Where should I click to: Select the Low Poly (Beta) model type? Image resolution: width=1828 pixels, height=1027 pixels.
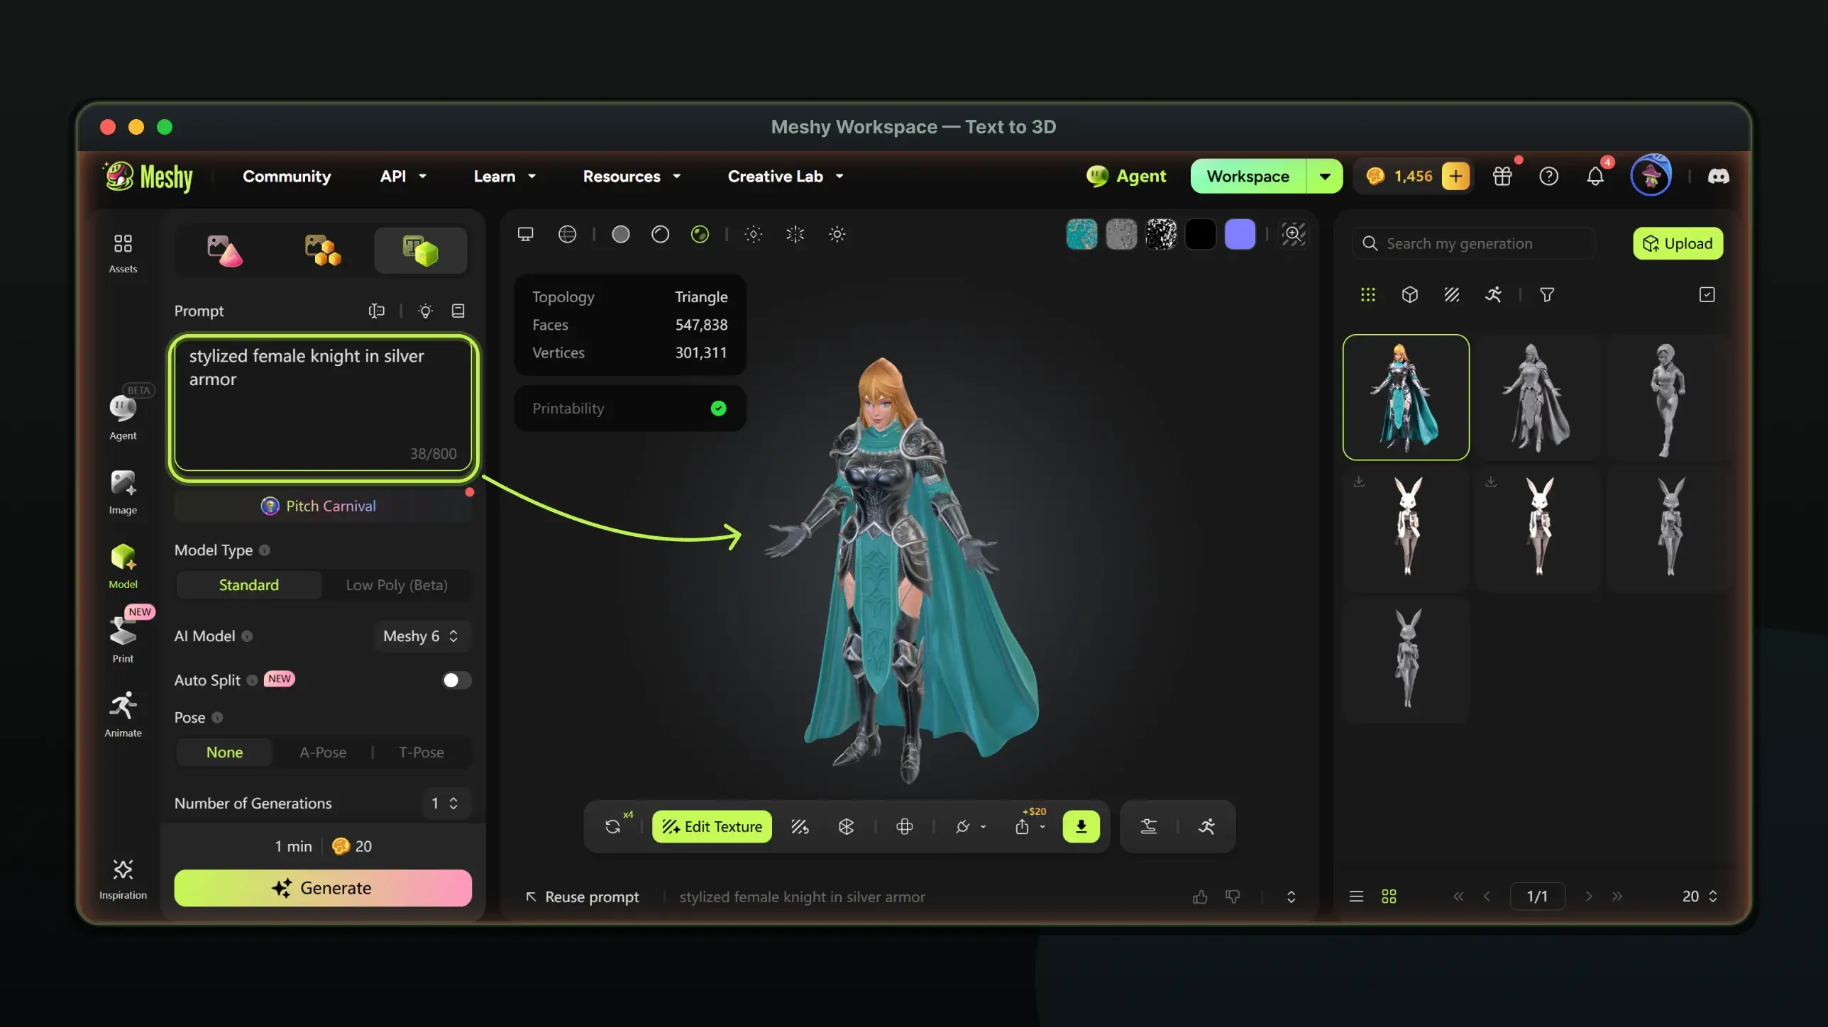(x=397, y=585)
